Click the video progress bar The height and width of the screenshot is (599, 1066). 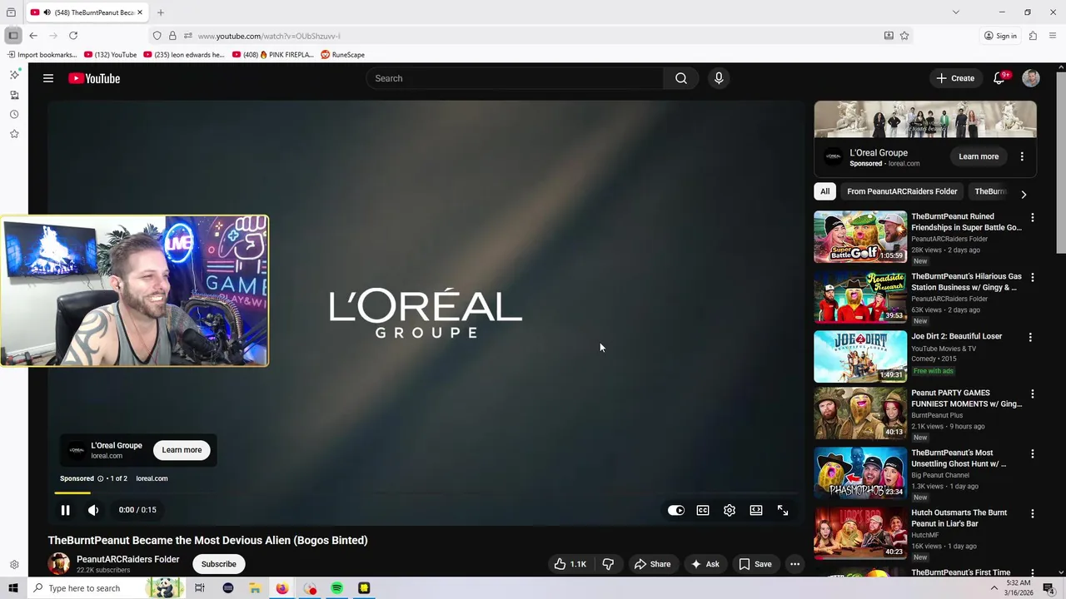[x=426, y=493]
